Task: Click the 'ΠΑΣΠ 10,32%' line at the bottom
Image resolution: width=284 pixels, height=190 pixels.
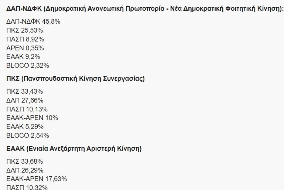Action: 27,187
